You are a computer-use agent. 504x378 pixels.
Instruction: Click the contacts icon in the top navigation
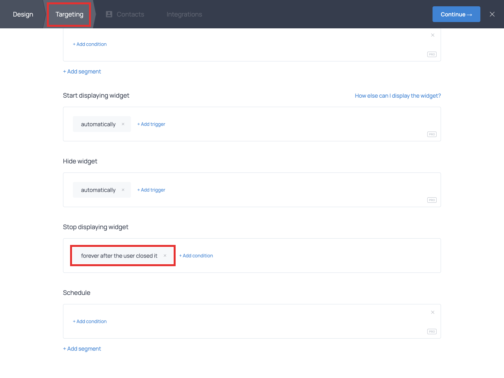[109, 14]
